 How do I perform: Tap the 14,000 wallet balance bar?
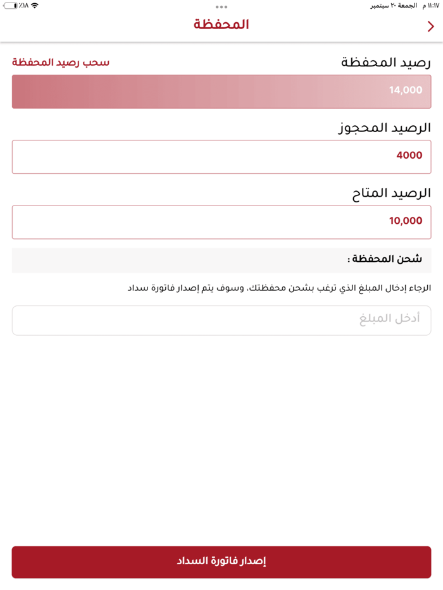(221, 90)
